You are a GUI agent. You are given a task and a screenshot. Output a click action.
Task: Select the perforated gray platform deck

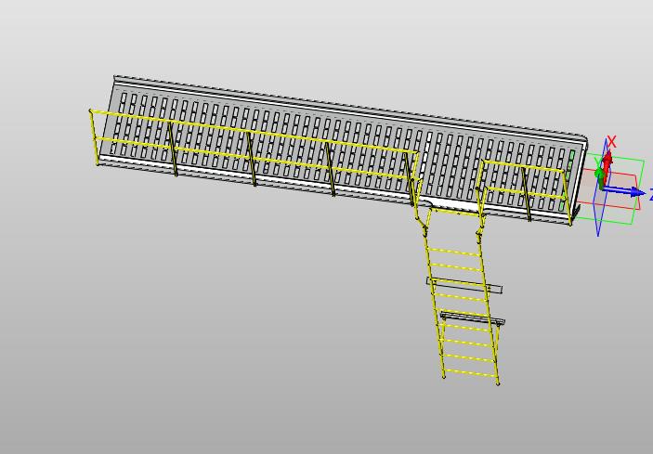(x=342, y=149)
